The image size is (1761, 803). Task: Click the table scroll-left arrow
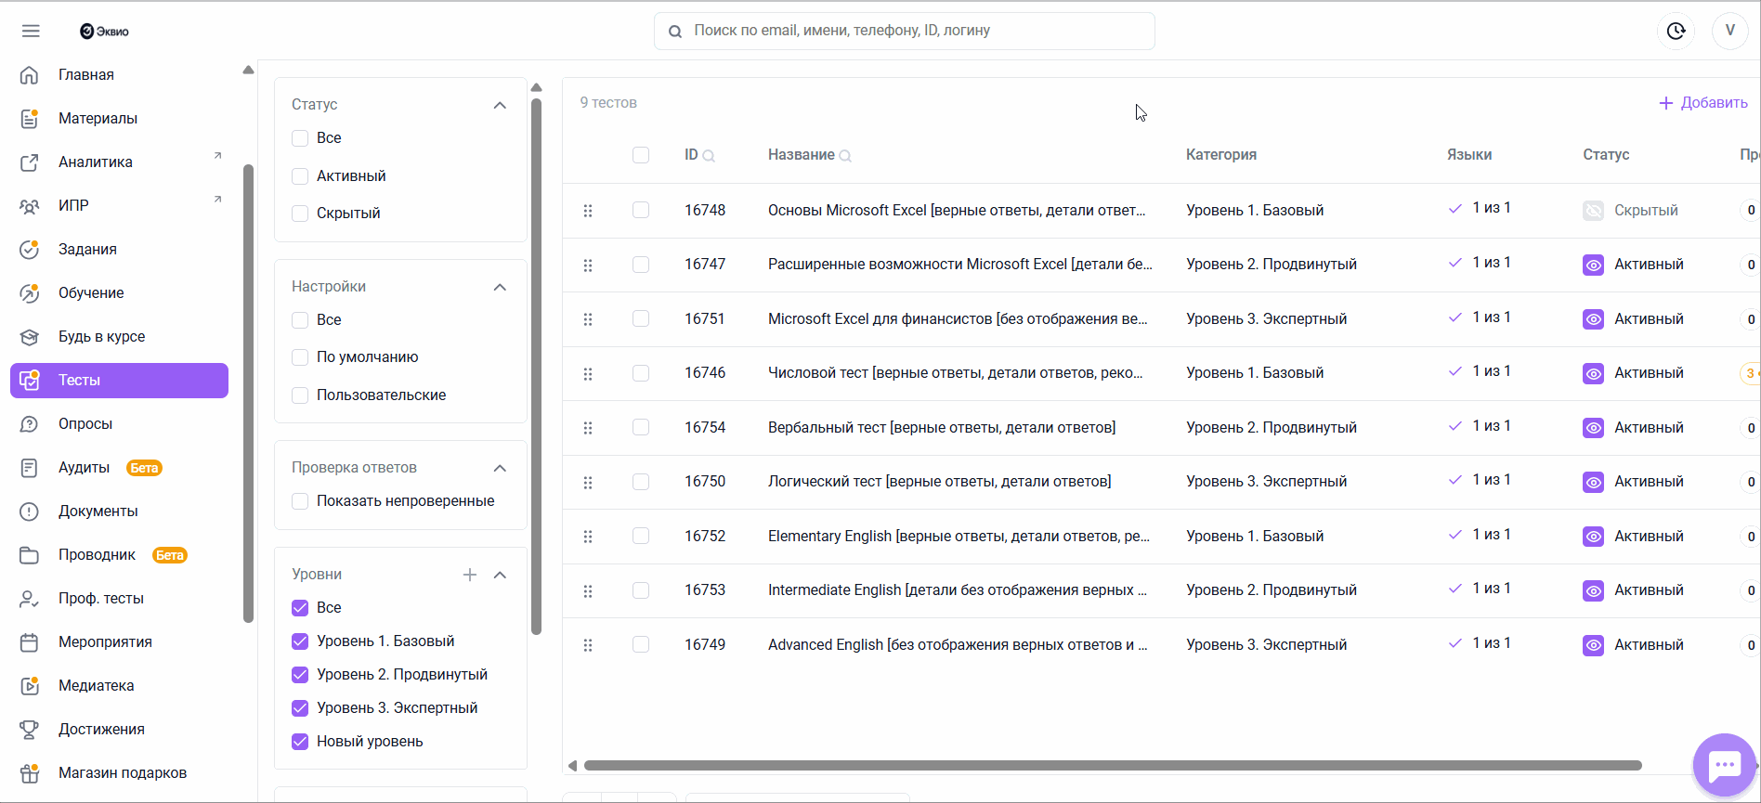point(573,766)
